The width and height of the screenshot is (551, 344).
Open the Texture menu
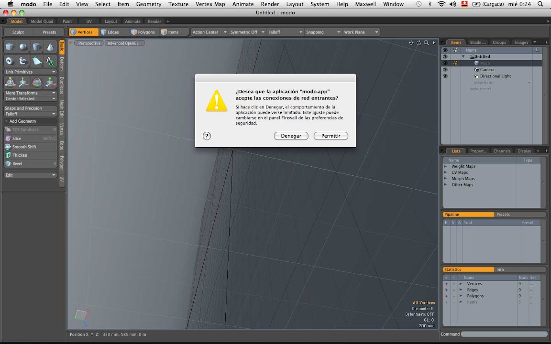[x=178, y=4]
